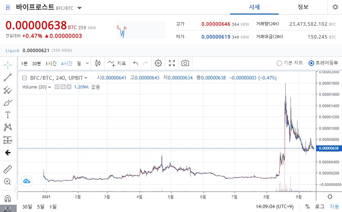Open chart settings gear in toolbar
Viewport: 342px width, 212px height.
point(158,63)
